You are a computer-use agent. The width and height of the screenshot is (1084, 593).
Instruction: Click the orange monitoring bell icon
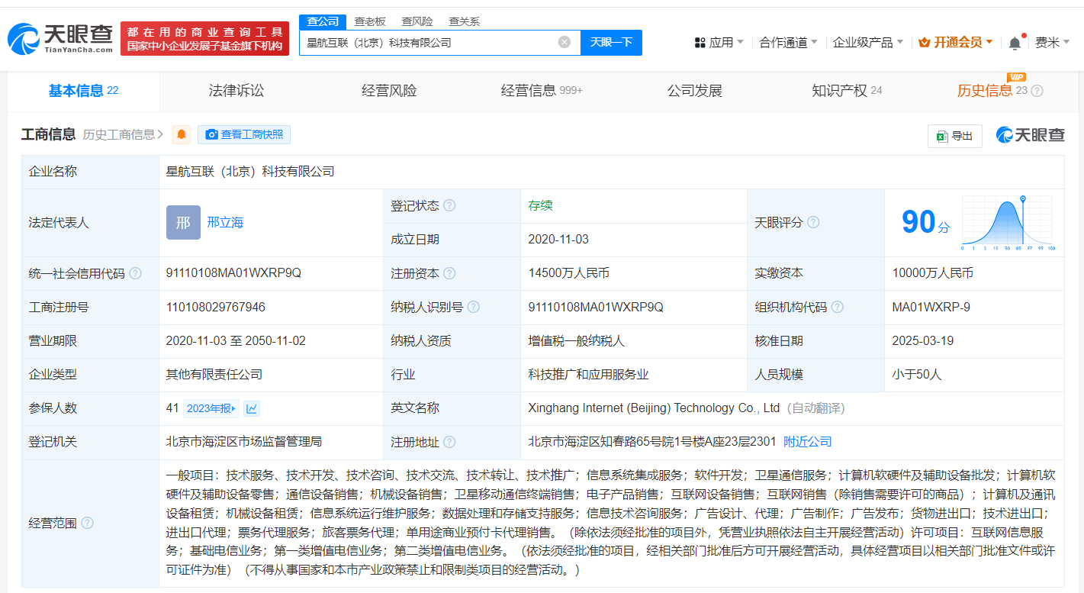(182, 135)
